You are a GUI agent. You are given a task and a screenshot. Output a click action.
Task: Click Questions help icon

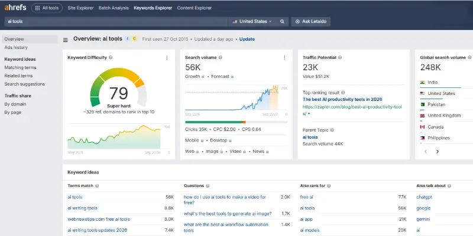click(x=208, y=186)
